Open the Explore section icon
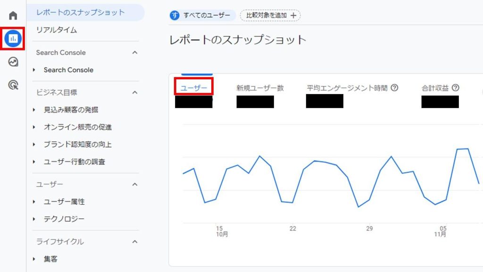This screenshot has height=272, width=483. [12, 62]
